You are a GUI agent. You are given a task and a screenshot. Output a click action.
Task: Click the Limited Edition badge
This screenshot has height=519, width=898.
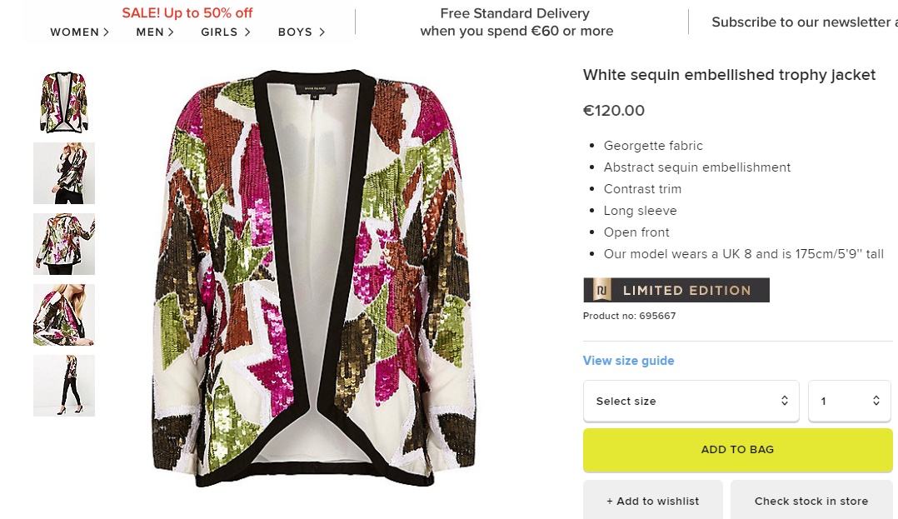coord(676,290)
